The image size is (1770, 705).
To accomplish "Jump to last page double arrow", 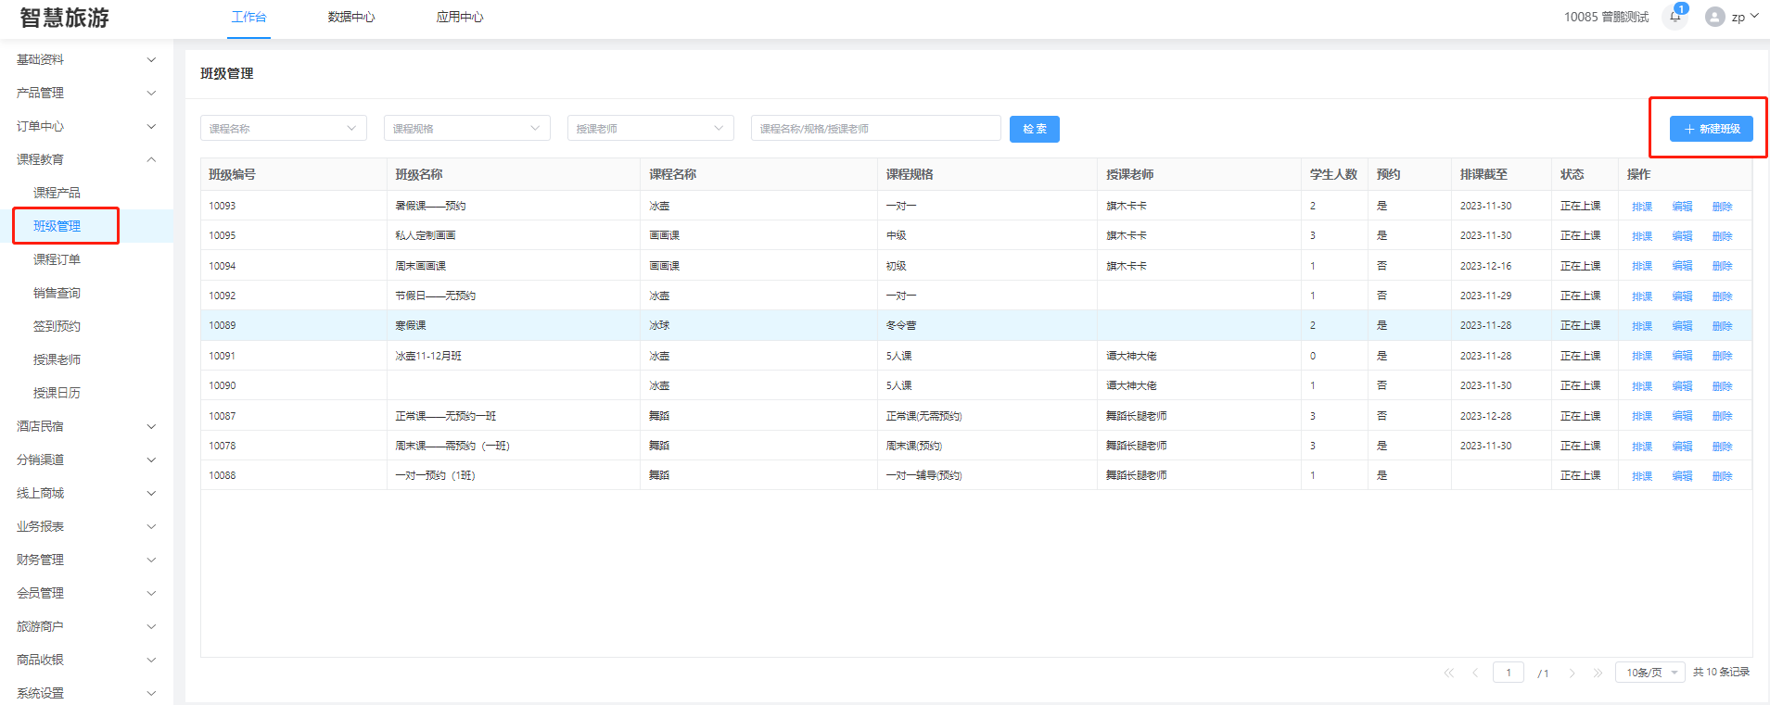I will [1598, 673].
